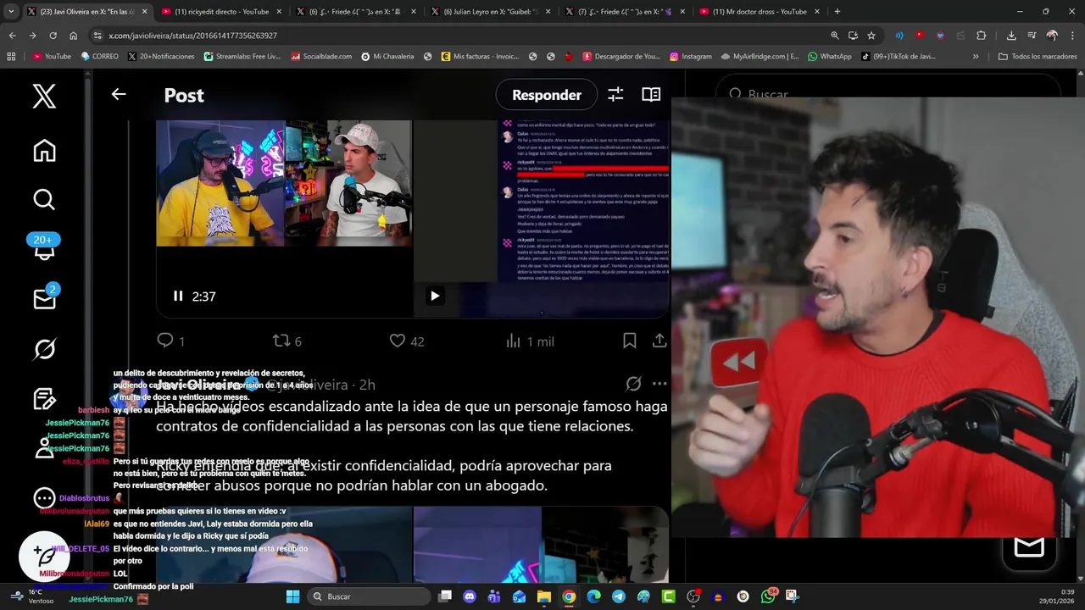The width and height of the screenshot is (1085, 610).
Task: Switch to the (7) Friede en X tab
Action: coord(625,12)
